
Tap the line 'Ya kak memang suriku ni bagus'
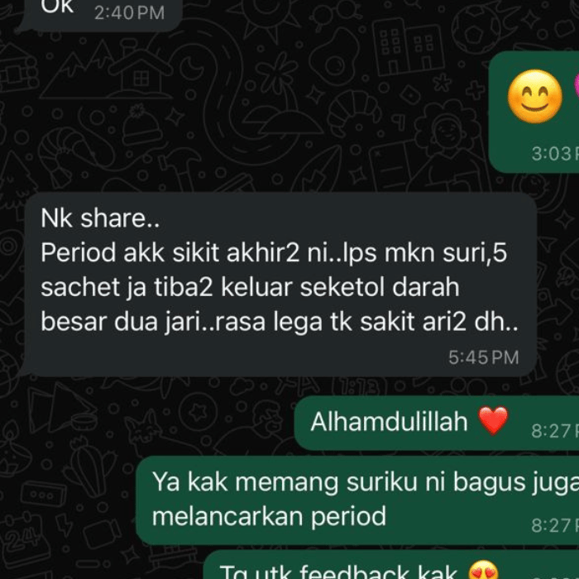coord(366,482)
